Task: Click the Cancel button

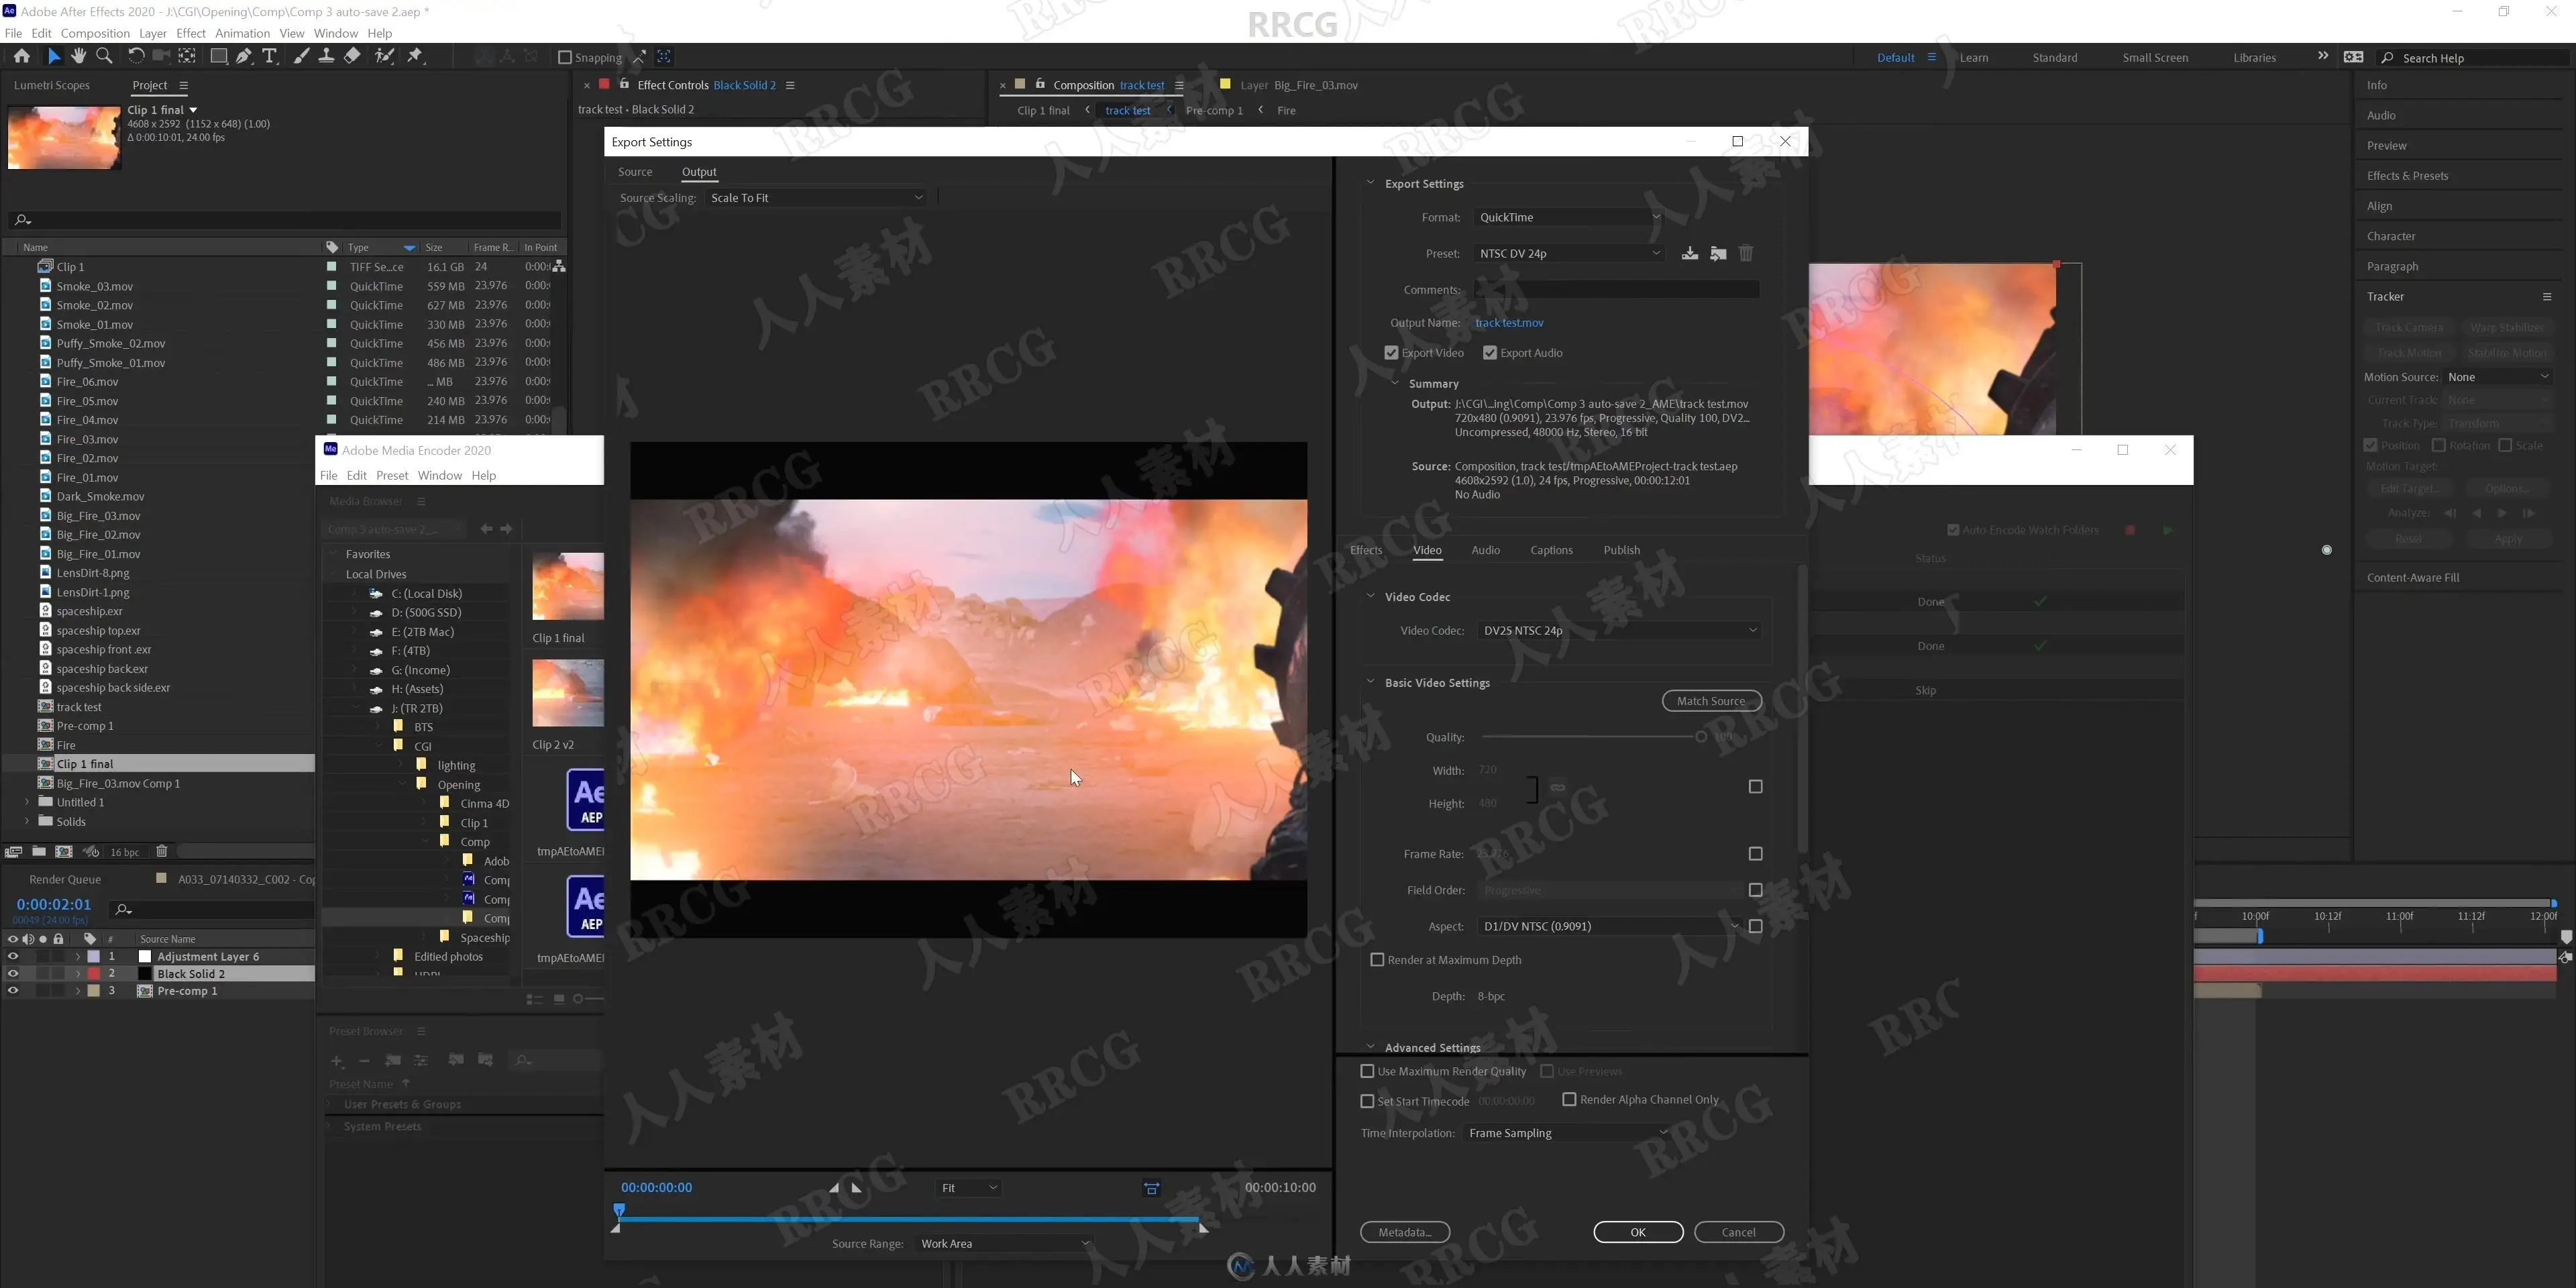Action: click(x=1738, y=1233)
